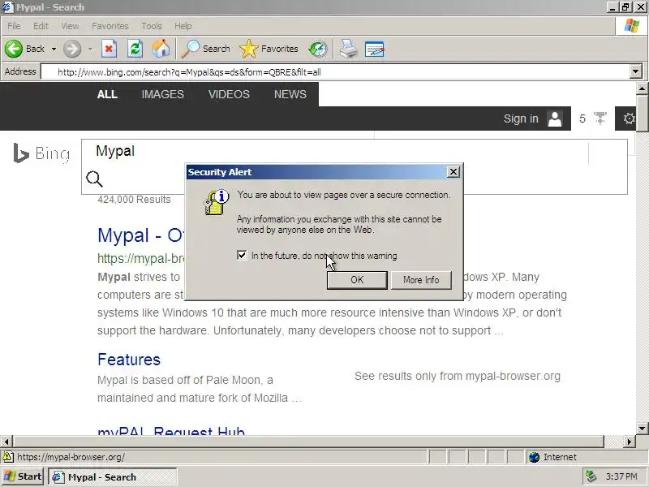Open the Forward button history dropdown
Viewport: 649px width, 487px height.
[90, 49]
